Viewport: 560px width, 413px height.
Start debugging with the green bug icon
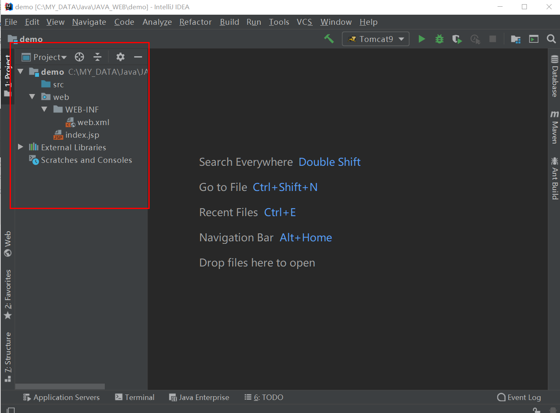pyautogui.click(x=439, y=39)
